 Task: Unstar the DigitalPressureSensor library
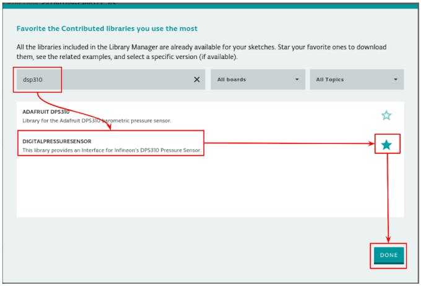pos(386,145)
